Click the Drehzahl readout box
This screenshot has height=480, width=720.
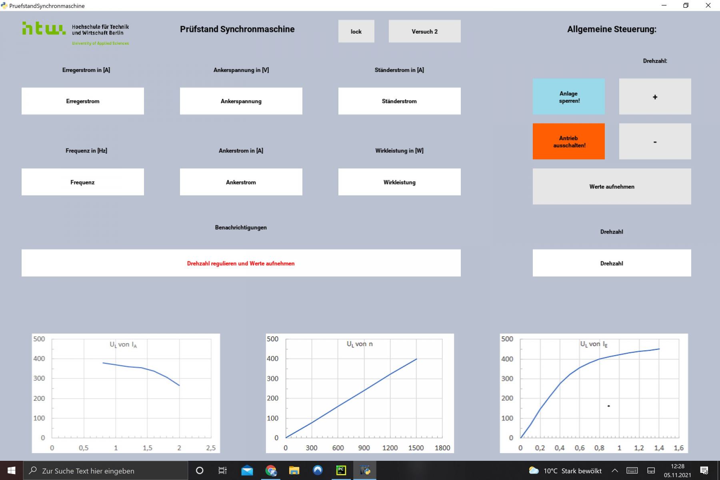(612, 263)
